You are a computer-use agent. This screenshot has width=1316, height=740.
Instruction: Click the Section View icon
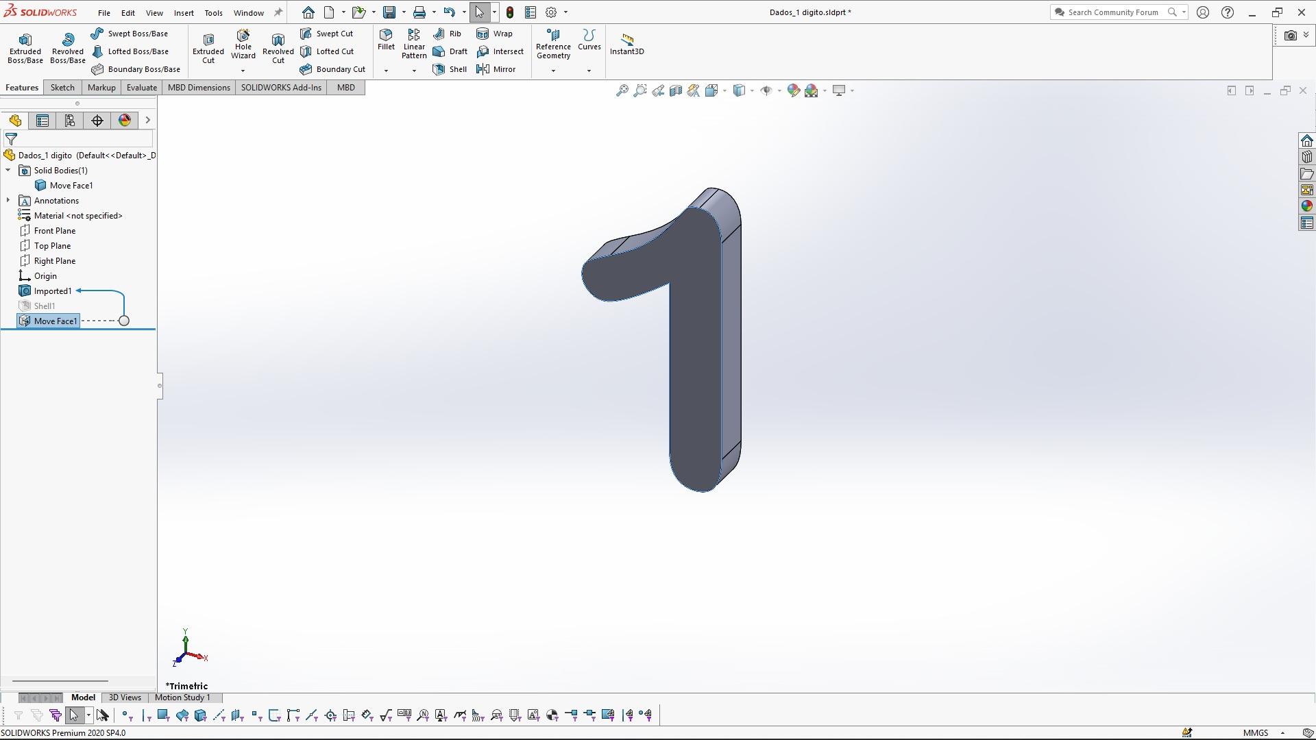tap(676, 90)
